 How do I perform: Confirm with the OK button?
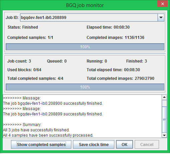(x=124, y=144)
